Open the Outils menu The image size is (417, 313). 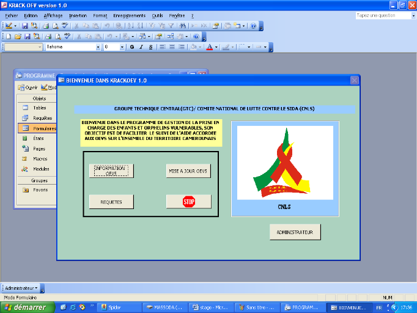click(x=157, y=16)
